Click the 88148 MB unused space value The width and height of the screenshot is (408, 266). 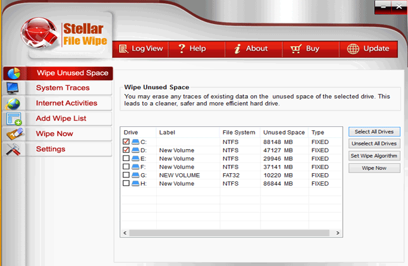tap(278, 142)
